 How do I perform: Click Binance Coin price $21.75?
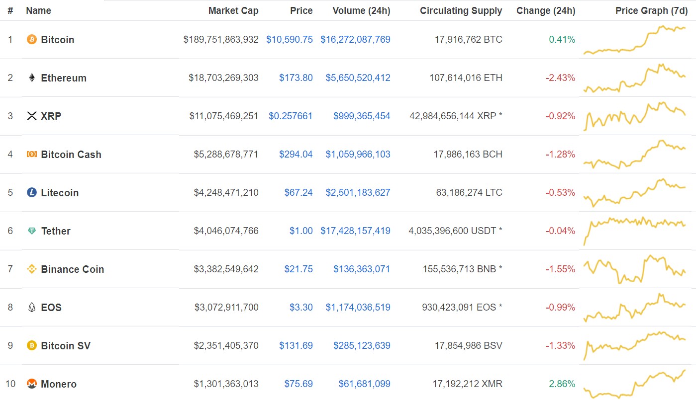pyautogui.click(x=298, y=269)
